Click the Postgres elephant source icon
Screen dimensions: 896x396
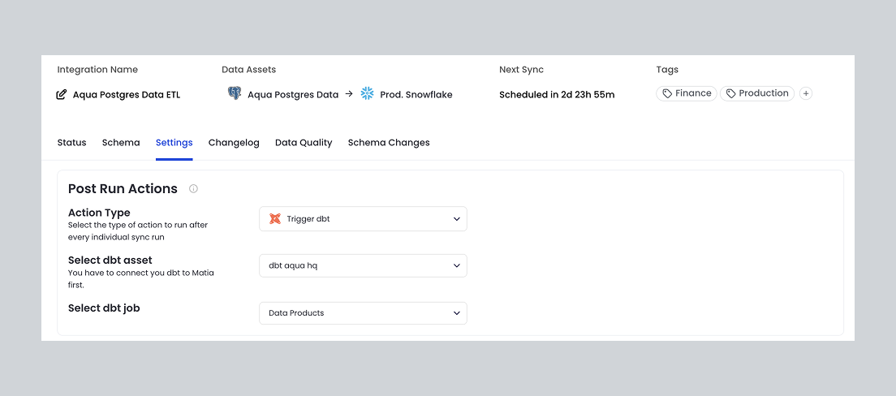pyautogui.click(x=235, y=94)
